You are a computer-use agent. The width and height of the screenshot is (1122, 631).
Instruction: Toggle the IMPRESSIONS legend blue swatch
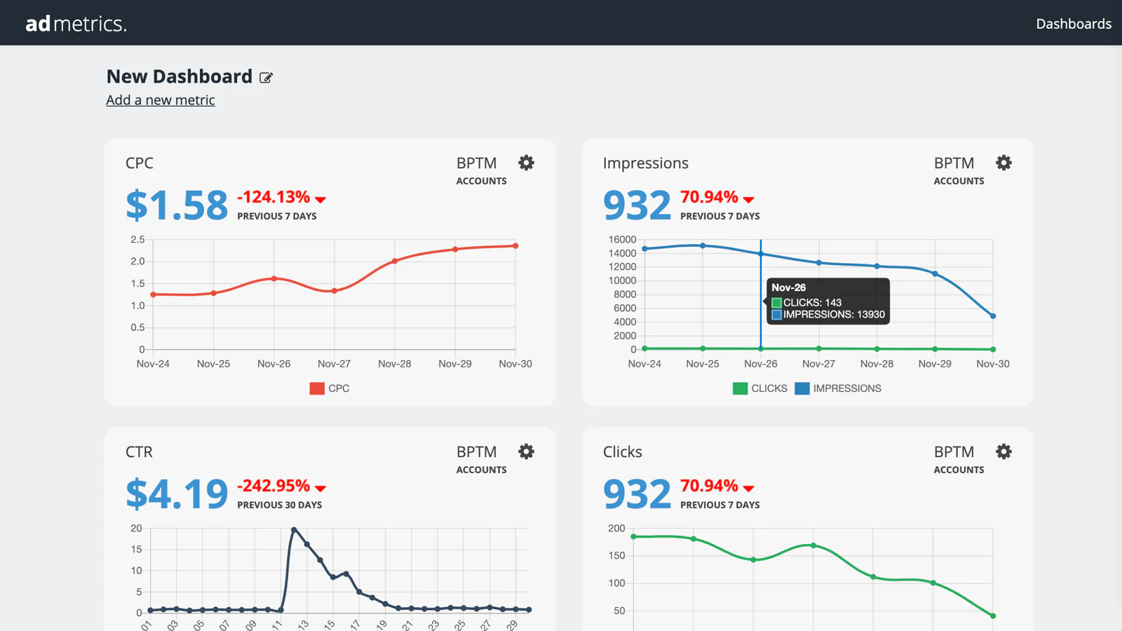802,388
